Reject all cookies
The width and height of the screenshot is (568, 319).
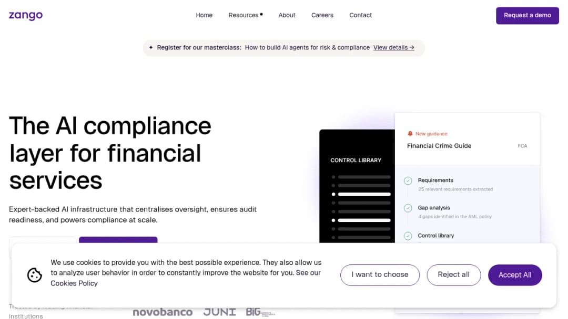pyautogui.click(x=453, y=275)
